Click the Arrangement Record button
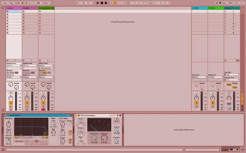Screen dimensions: 246x153 (106, 3)
